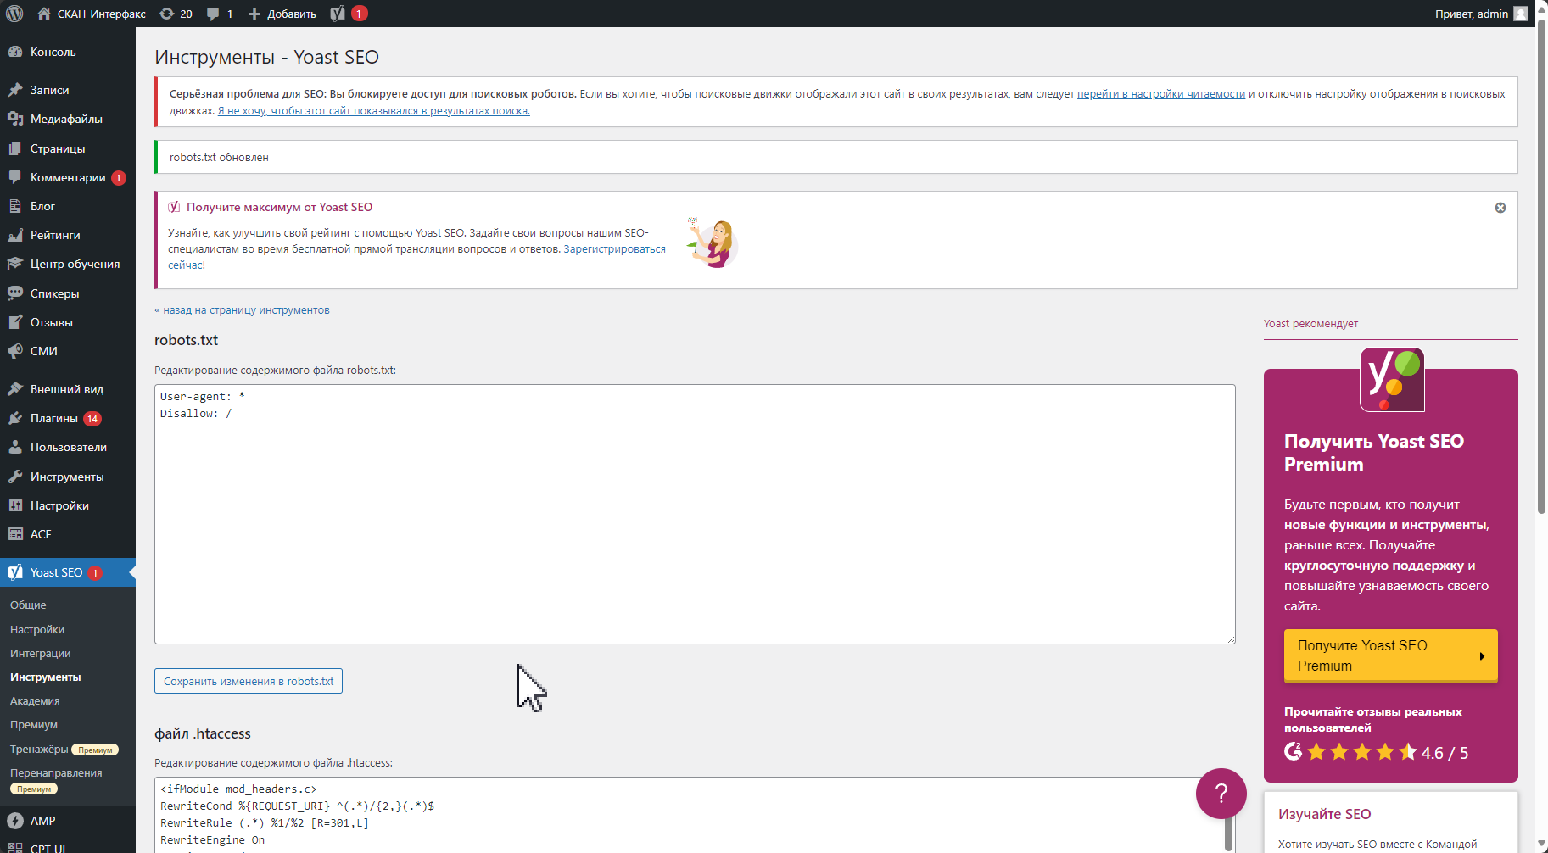Click the Зарегистрироваться сейчас link

coord(614,249)
